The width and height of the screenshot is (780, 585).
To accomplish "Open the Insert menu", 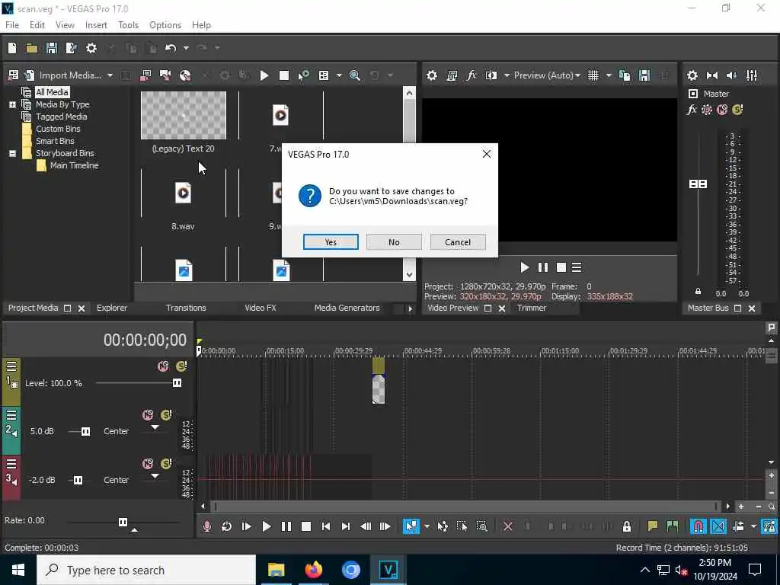I will point(96,25).
